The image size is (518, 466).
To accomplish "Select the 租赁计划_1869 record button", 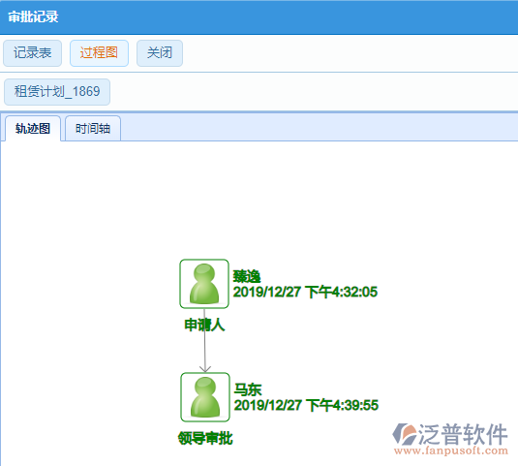I will [57, 91].
